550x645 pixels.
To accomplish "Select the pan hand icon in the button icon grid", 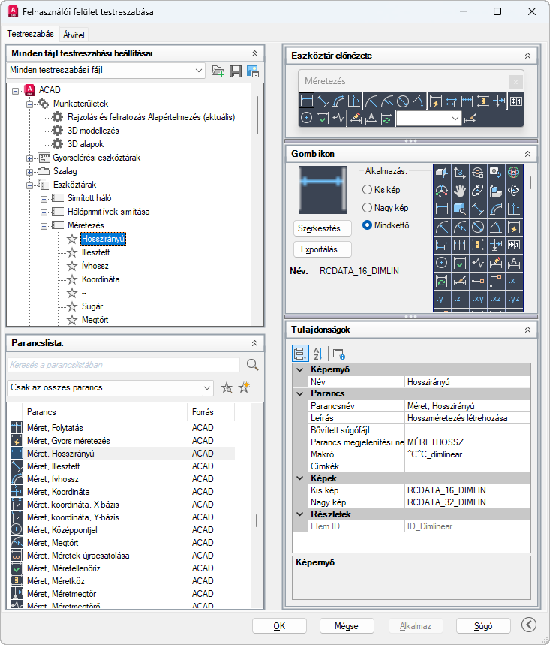I will coord(459,191).
